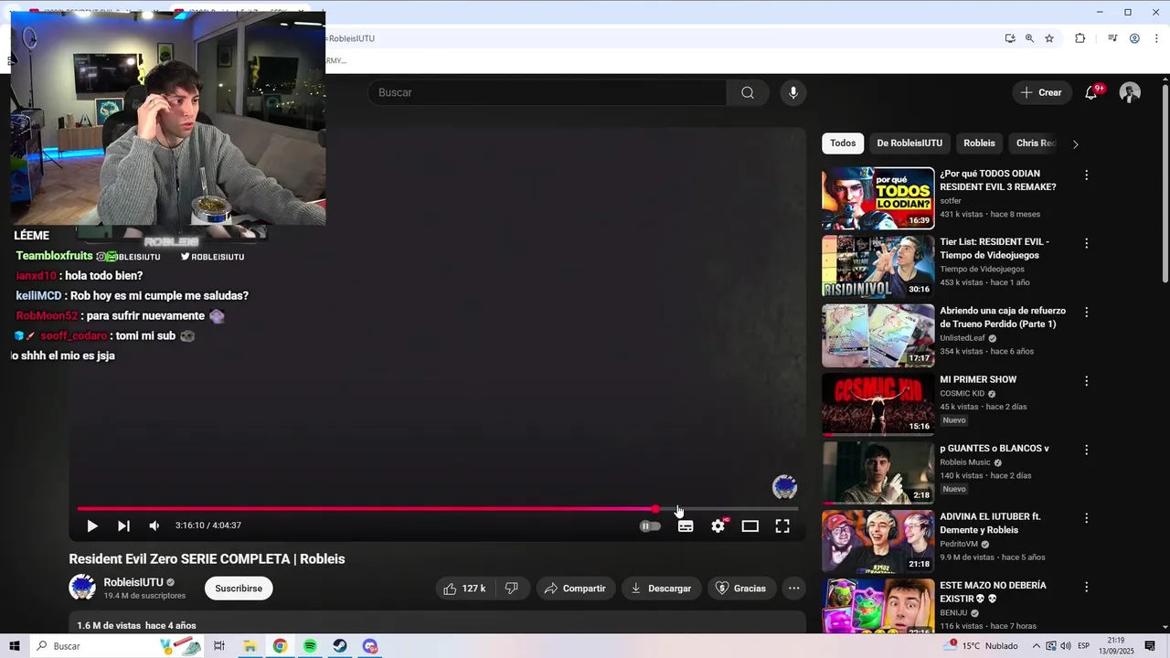Click the RobleisIUTU channel name link
The height and width of the screenshot is (658, 1170).
(x=133, y=582)
